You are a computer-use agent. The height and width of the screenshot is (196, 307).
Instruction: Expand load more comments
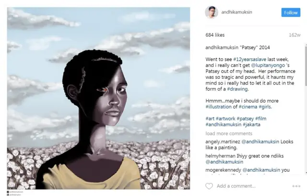point(229,133)
